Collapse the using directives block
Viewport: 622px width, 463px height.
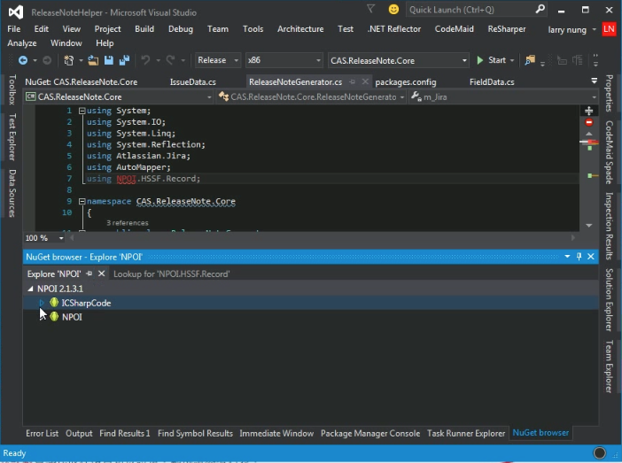click(x=82, y=111)
